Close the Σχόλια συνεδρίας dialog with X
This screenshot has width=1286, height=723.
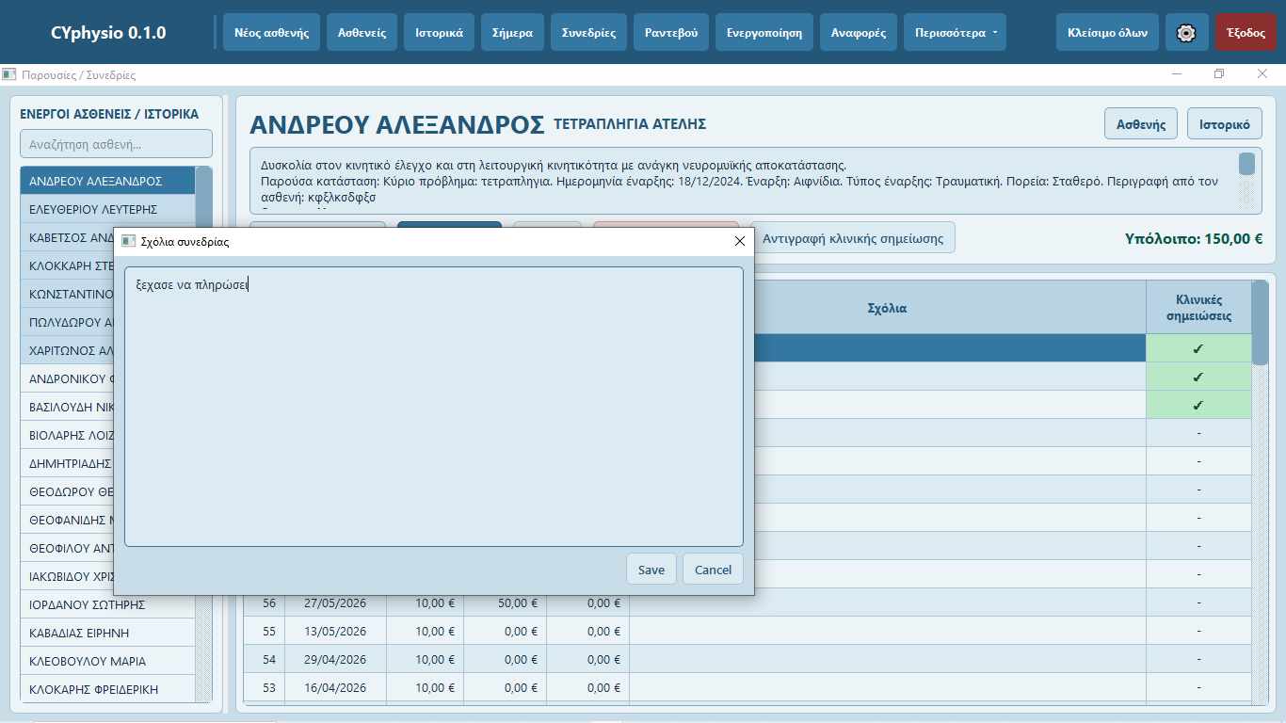(x=739, y=241)
